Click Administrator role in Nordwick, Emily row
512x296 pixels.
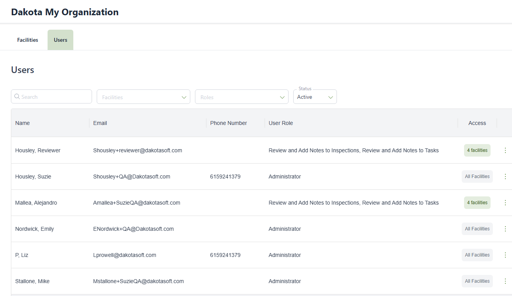coord(285,229)
